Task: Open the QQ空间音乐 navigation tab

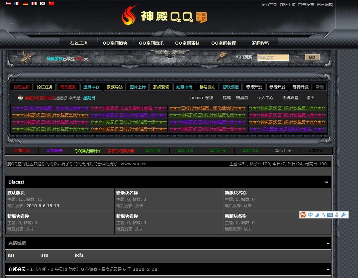Action: (151, 43)
